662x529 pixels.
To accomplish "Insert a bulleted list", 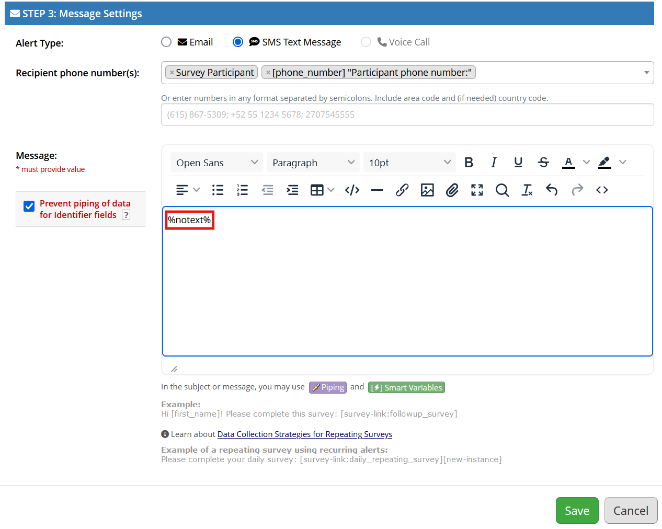I will (218, 190).
